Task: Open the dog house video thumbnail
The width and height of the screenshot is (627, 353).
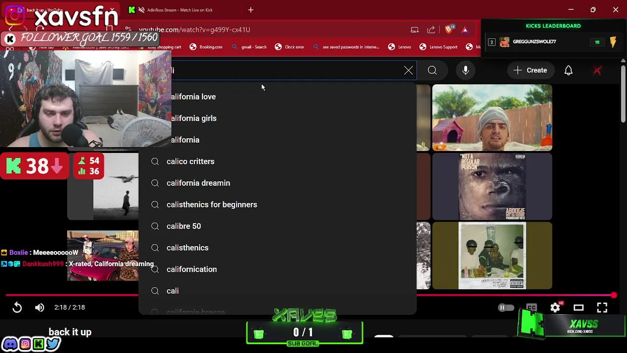Action: click(492, 118)
